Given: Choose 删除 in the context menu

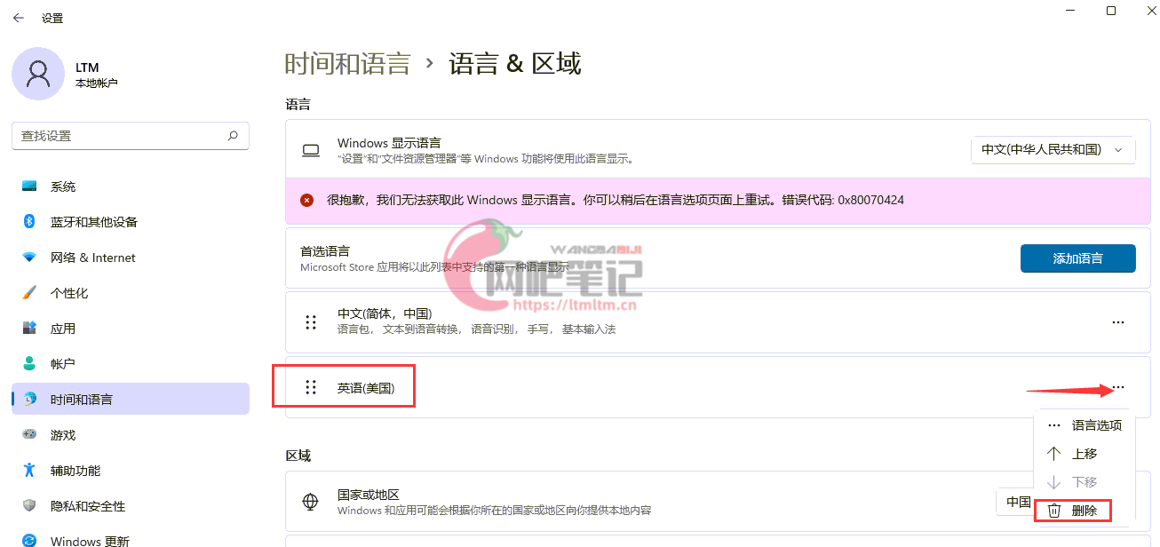Looking at the screenshot, I should point(1073,511).
